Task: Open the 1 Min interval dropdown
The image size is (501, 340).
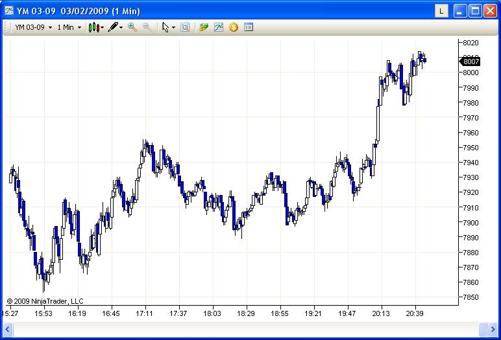Action: coord(69,27)
